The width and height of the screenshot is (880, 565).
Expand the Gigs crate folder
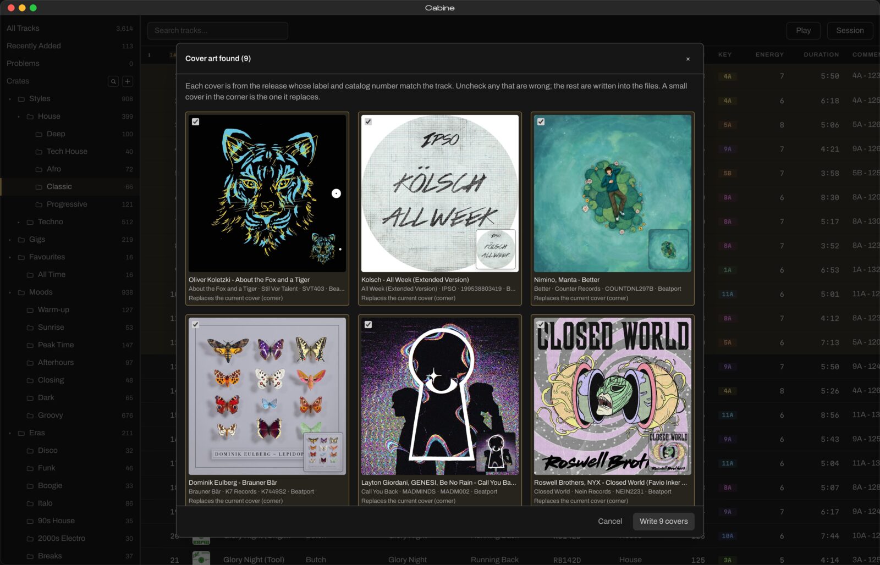click(10, 240)
